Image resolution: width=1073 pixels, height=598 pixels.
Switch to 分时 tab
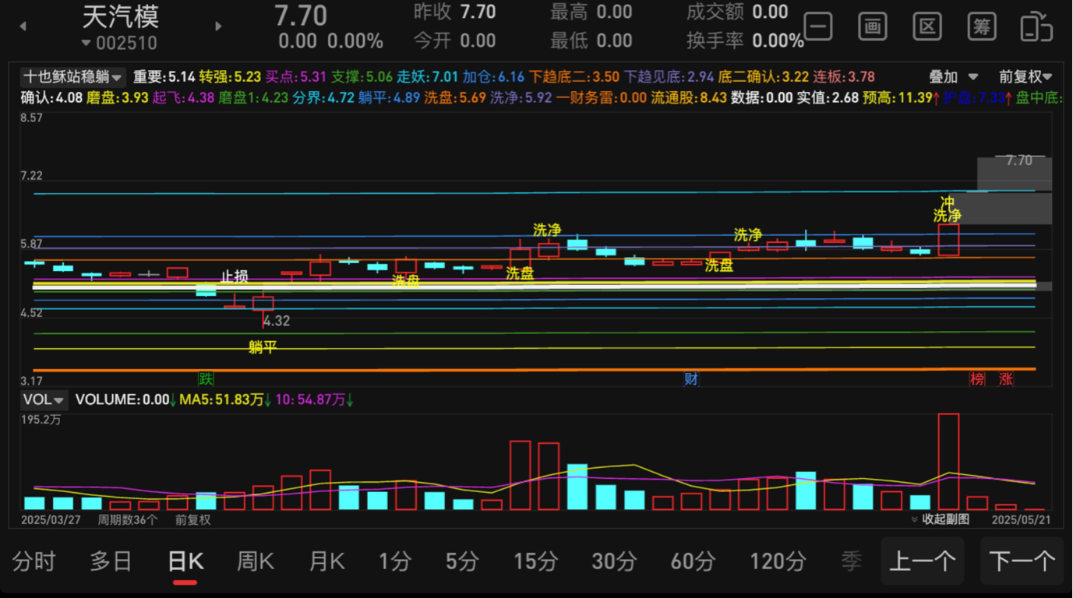pos(34,561)
